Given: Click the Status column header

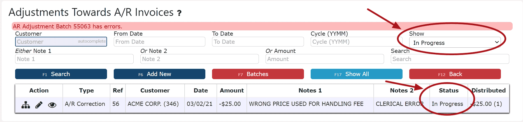Looking at the screenshot, I should click(x=448, y=91).
